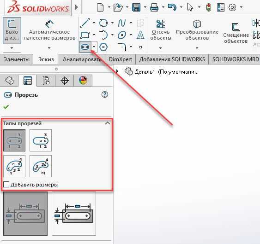Choose overall-length slot dimension option
The width and height of the screenshot is (260, 244).
pos(74,214)
